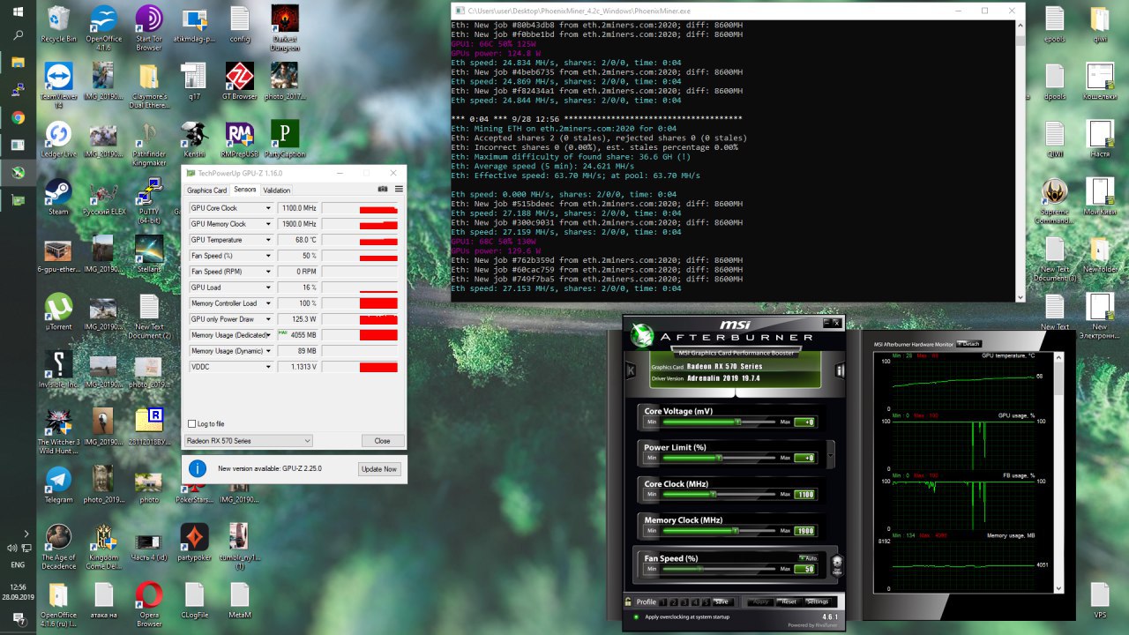The image size is (1129, 635).
Task: Click the Core Voltage slider handle
Action: pos(737,422)
